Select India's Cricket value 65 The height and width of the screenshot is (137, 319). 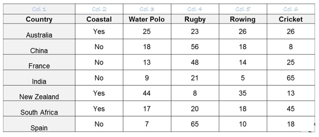tap(291, 78)
